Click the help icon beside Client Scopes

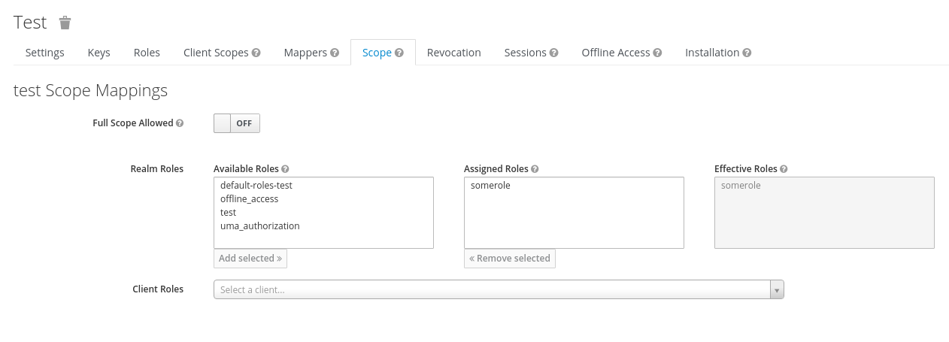256,53
